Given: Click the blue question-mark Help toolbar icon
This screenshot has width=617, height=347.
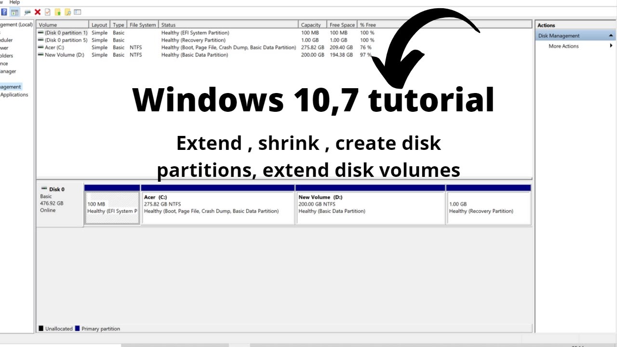Looking at the screenshot, I should 4,13.
